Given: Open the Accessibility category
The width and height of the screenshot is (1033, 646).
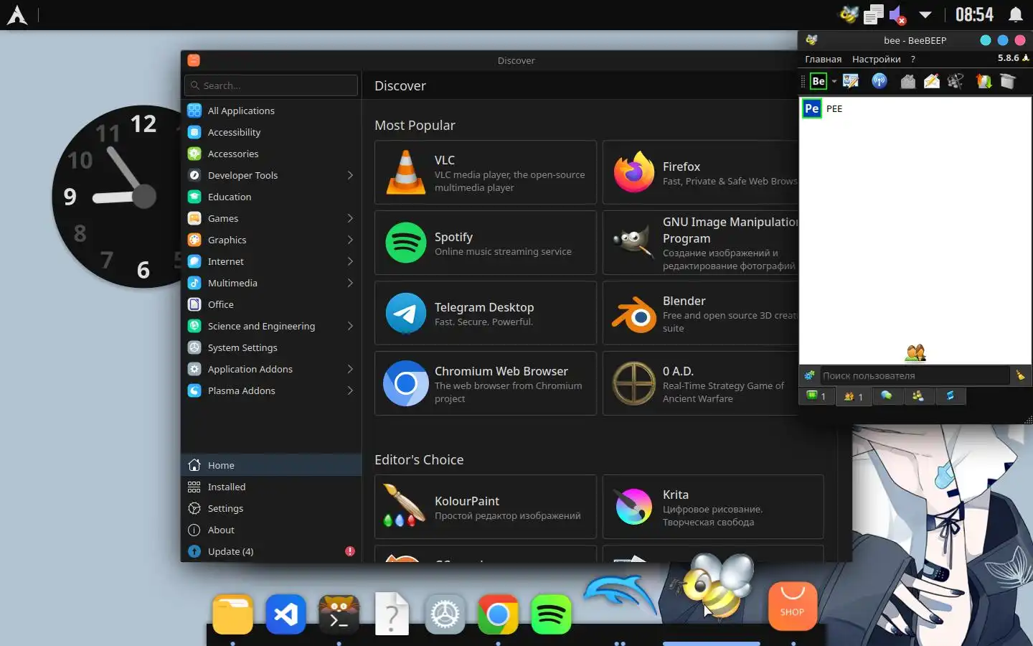Looking at the screenshot, I should 271,132.
